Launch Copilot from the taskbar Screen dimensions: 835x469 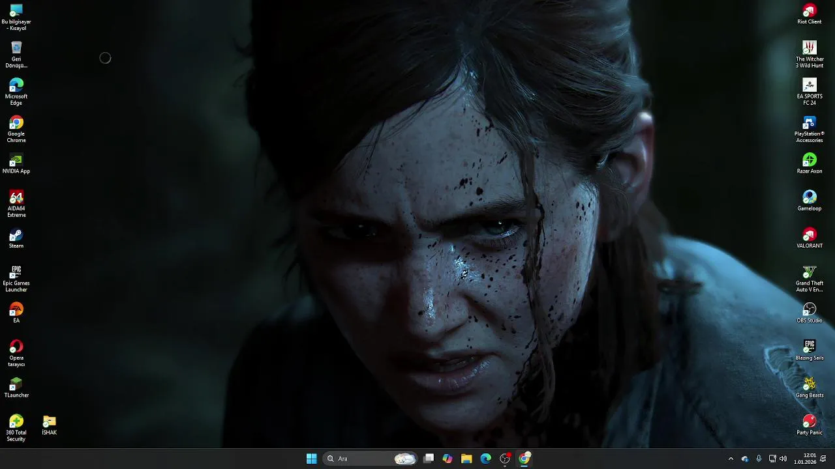click(x=448, y=459)
